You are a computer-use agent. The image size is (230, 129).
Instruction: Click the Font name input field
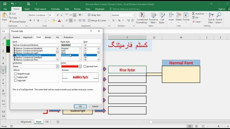[36, 45]
